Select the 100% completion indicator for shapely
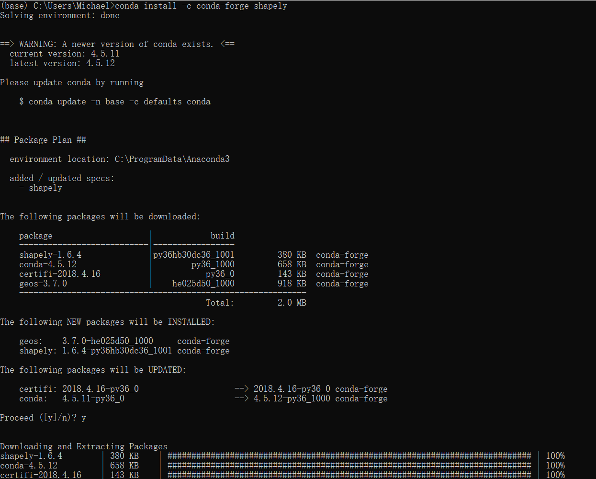Screen dimensions: 596x479 pos(555,456)
